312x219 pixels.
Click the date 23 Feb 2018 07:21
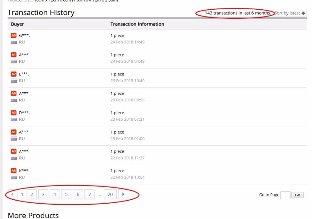click(x=127, y=119)
